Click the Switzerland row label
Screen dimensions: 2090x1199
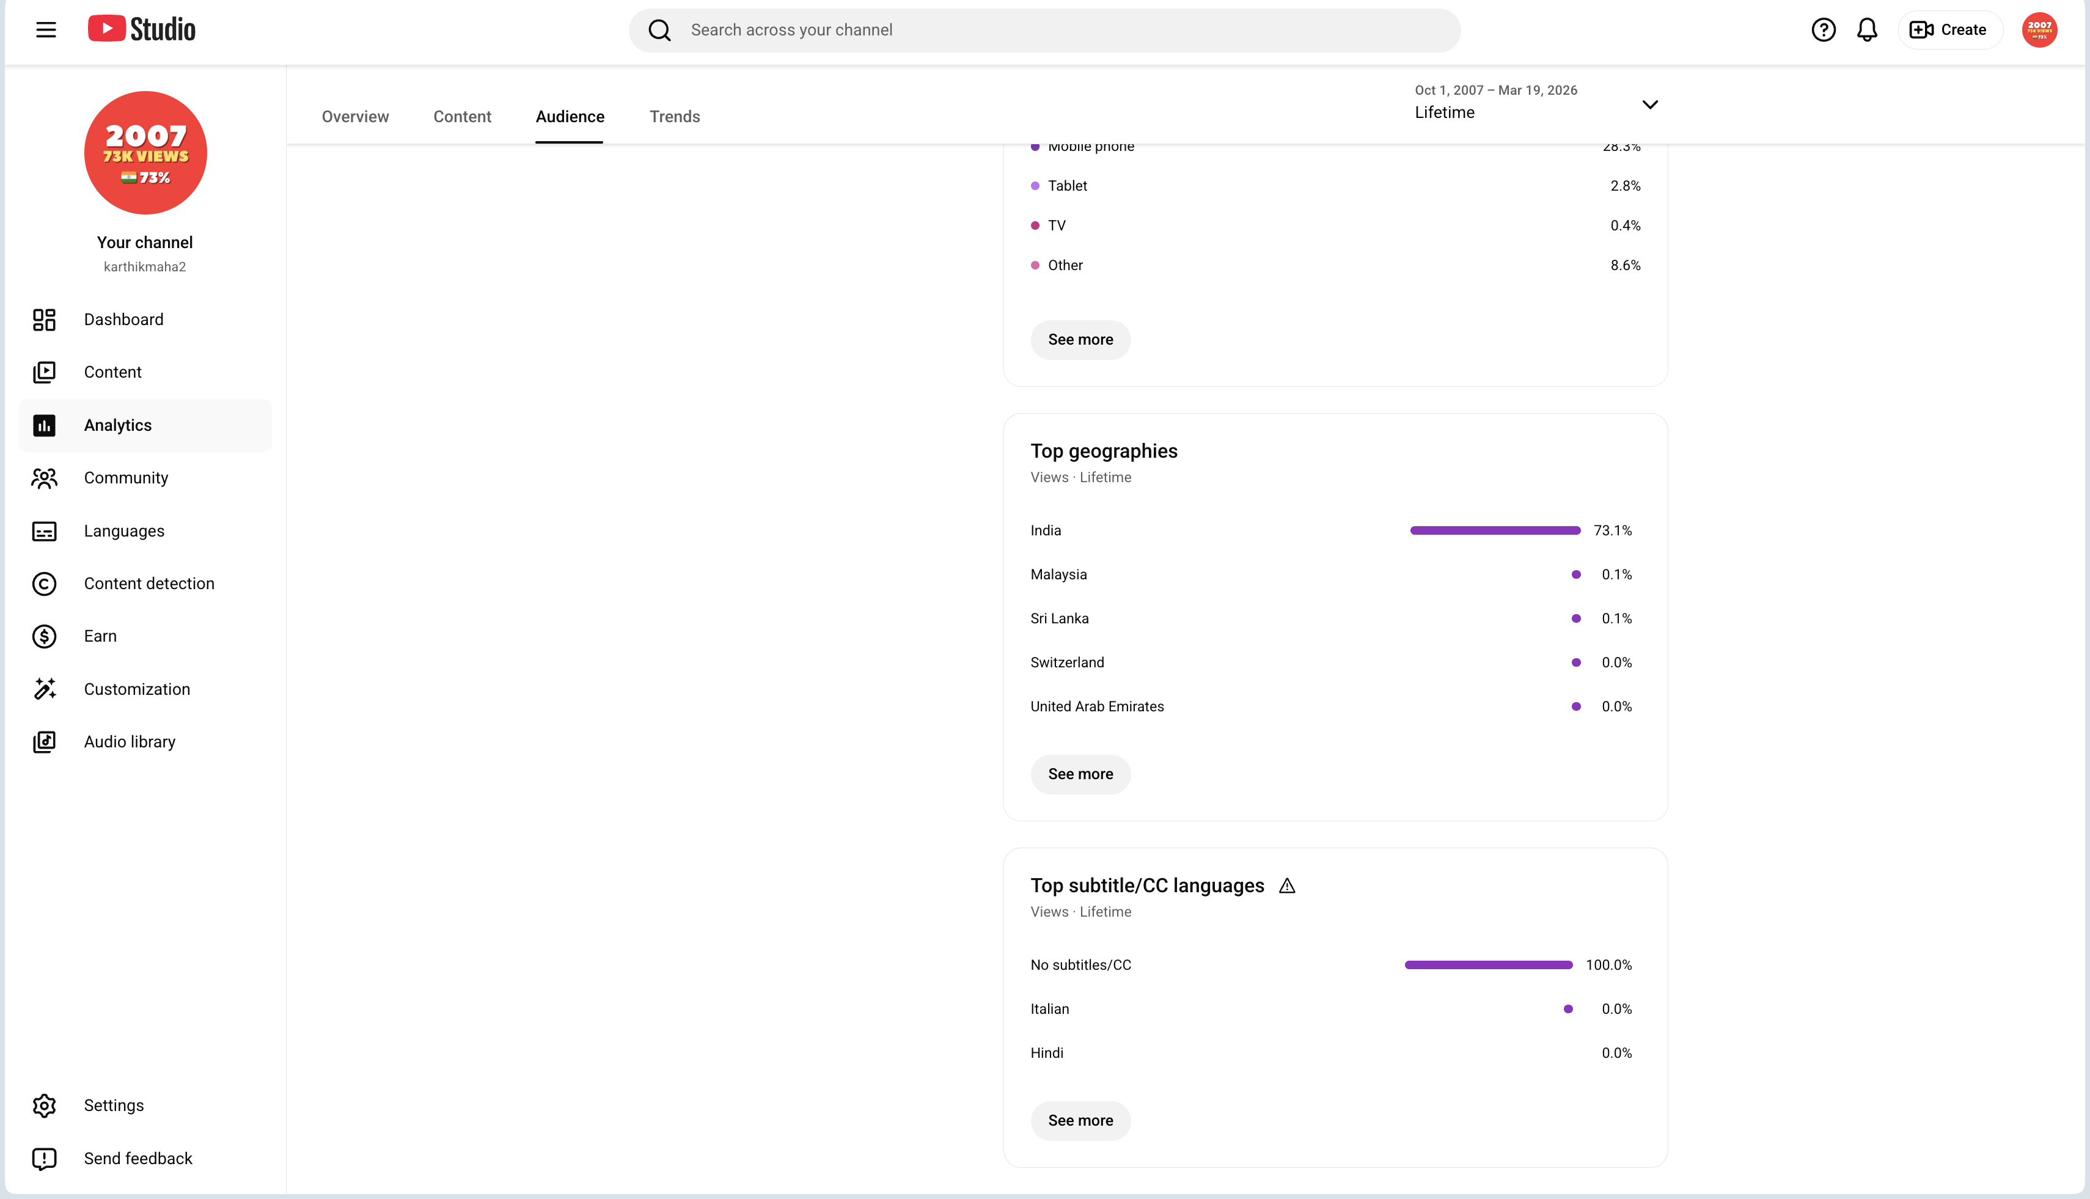click(x=1067, y=662)
